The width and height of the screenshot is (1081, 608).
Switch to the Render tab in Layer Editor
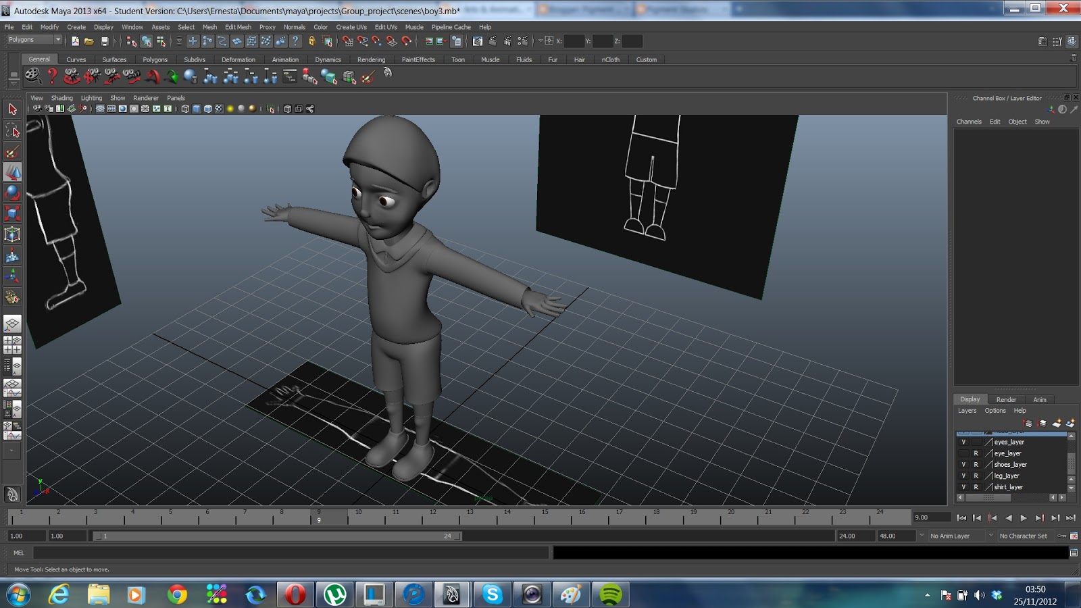[1006, 399]
